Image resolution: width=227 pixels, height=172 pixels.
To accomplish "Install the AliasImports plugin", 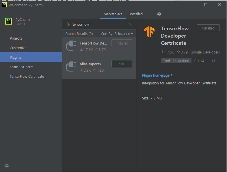I will pos(122,64).
